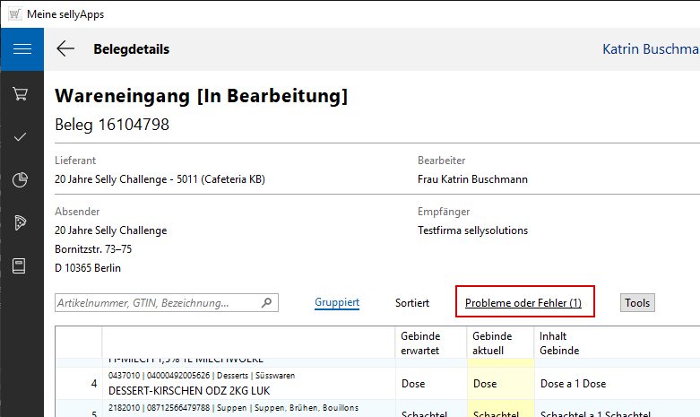Viewport: 700px width, 417px height.
Task: Open the shopping cart section in sidebar
Action: 21,94
